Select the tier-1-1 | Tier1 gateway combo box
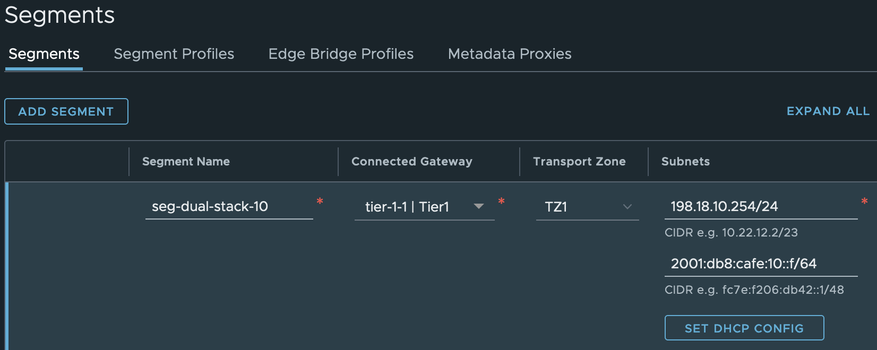 pyautogui.click(x=414, y=207)
